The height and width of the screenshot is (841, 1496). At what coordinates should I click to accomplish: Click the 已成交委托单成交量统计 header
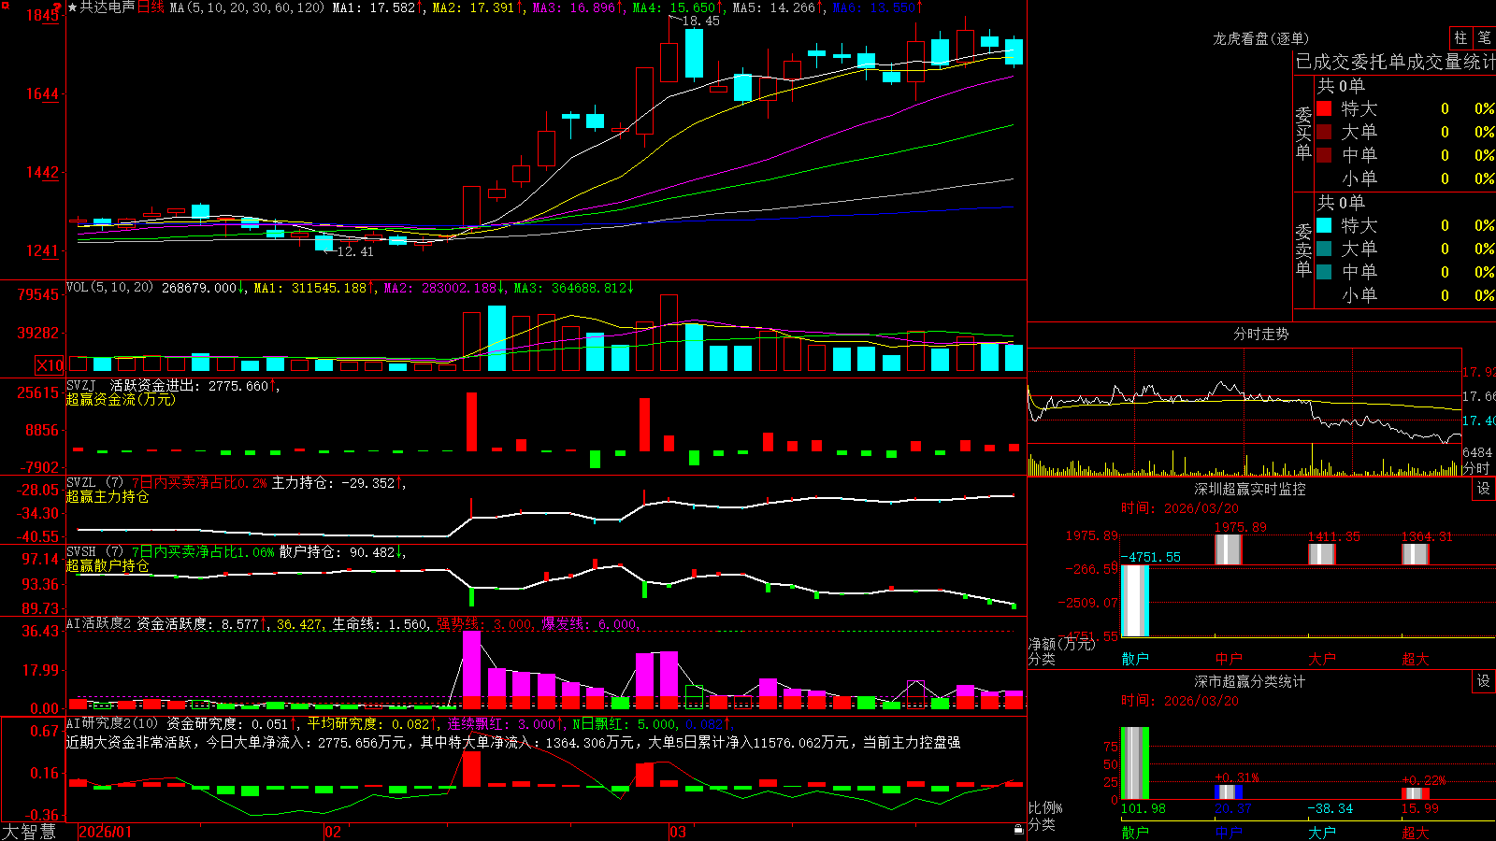point(1395,62)
